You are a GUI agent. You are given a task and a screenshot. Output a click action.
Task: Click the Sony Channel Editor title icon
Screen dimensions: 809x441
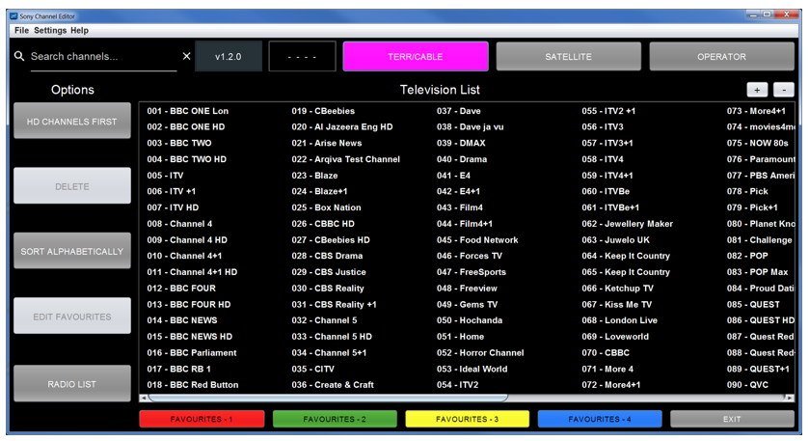(13, 15)
